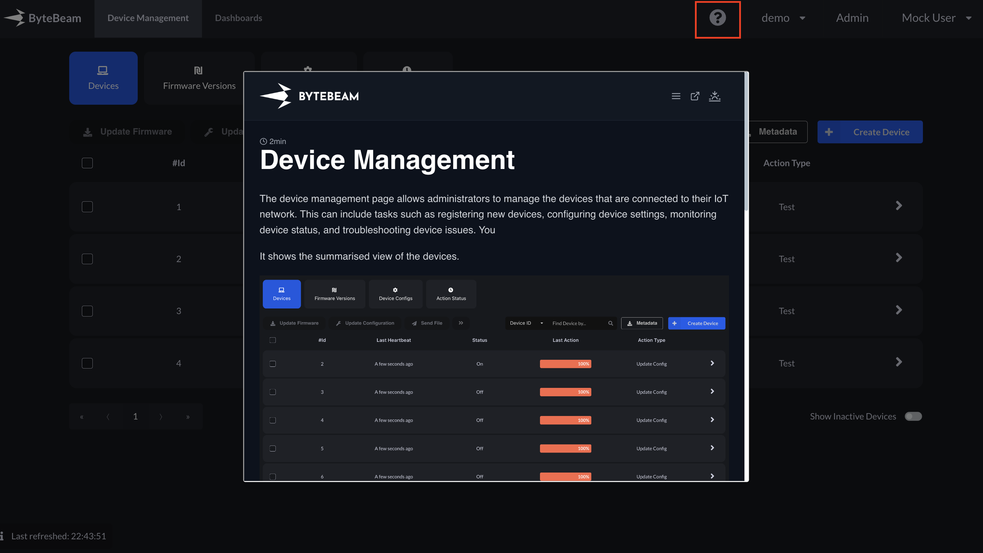The image size is (983, 553).
Task: Open the Dashboards menu item
Action: tap(238, 18)
